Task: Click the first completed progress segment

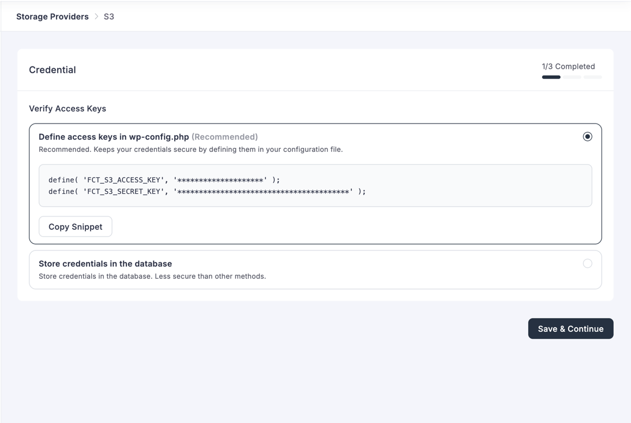Action: pos(550,77)
